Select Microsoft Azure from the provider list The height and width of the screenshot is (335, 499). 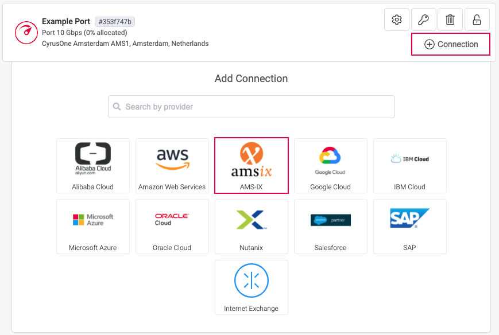point(92,226)
